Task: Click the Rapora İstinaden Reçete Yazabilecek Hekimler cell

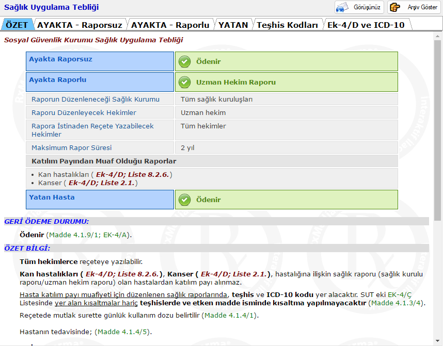Action: tap(100, 130)
